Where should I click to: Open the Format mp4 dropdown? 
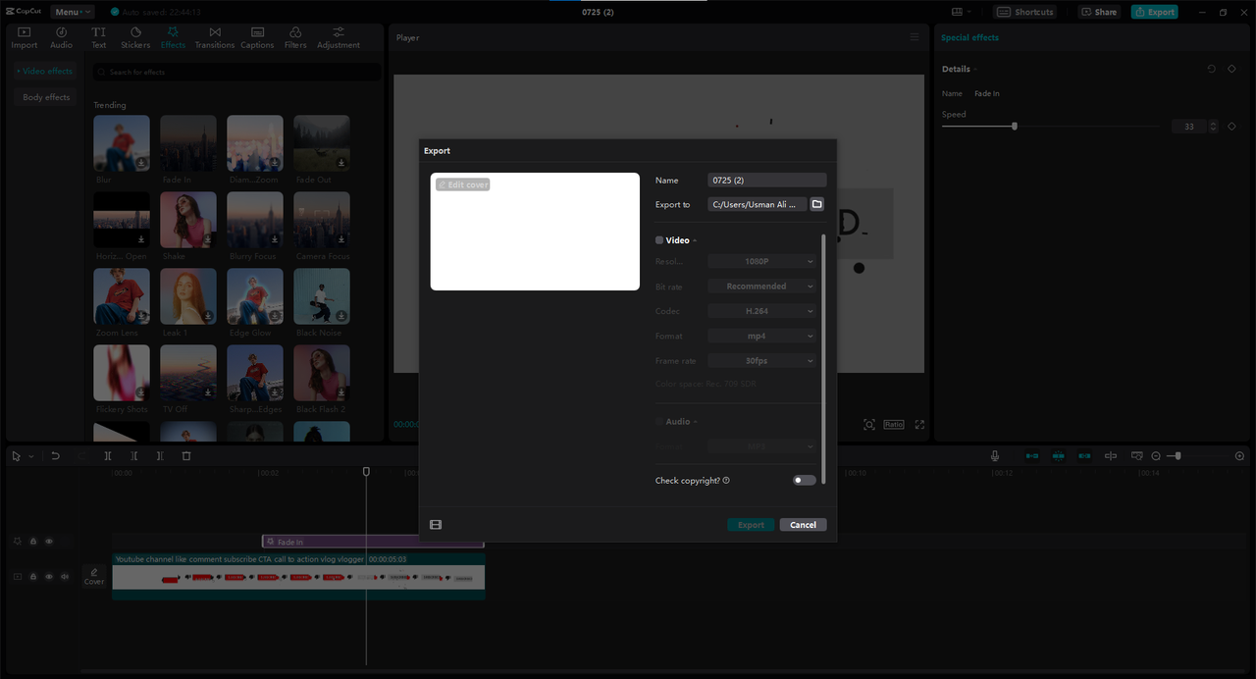(x=761, y=336)
